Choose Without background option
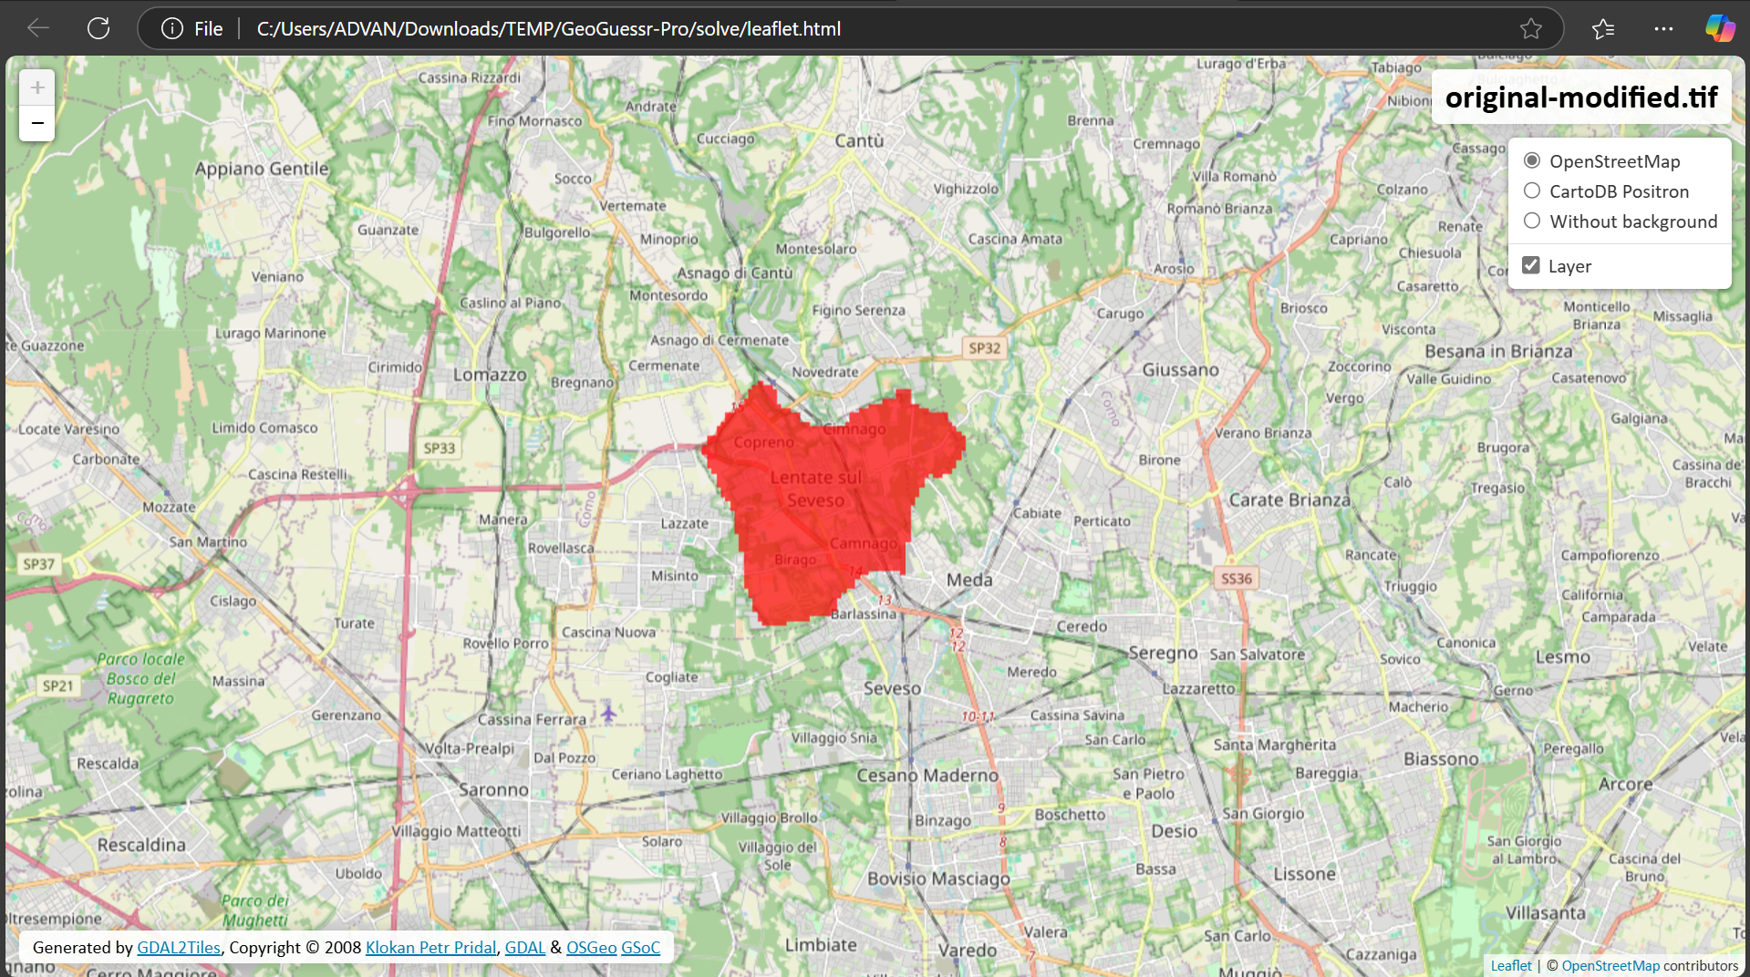 [1532, 221]
